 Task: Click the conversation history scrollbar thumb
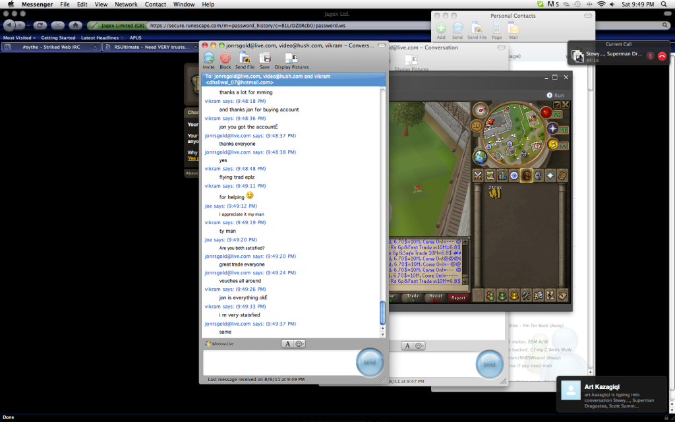382,313
